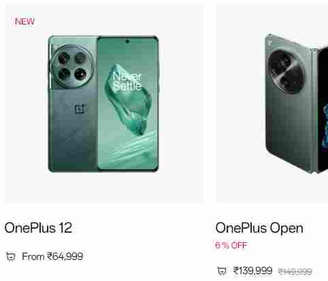Click the ₹139,999 discounted price
This screenshot has height=281, width=328.
[252, 270]
